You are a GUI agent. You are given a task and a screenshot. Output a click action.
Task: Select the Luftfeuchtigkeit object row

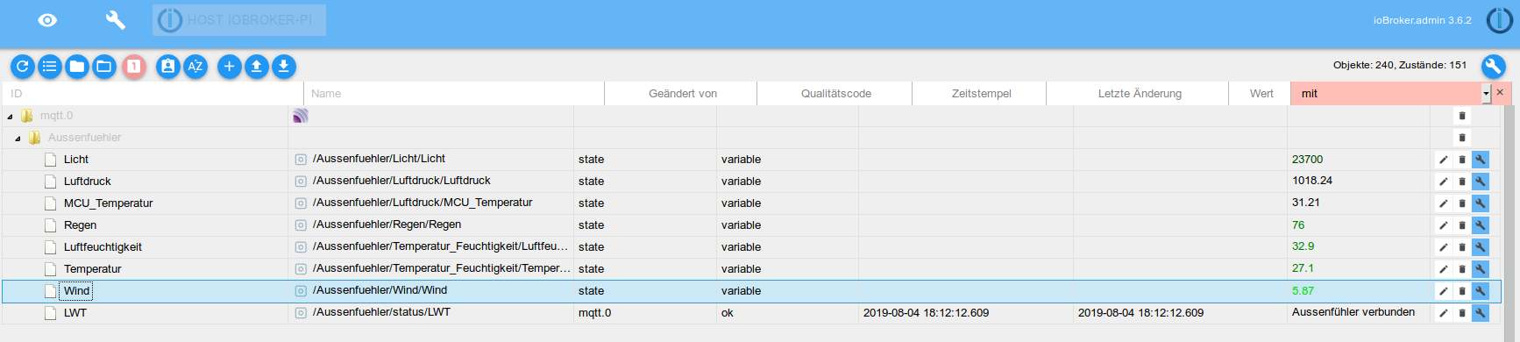pos(750,247)
